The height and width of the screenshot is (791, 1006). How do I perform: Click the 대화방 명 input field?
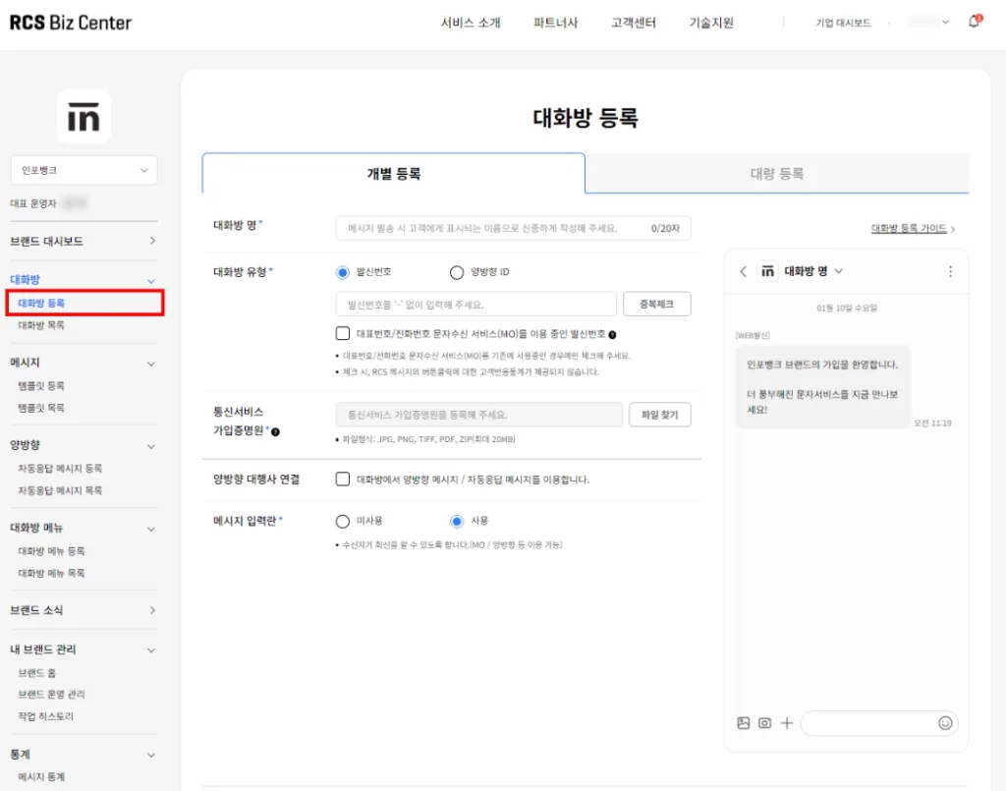click(513, 228)
